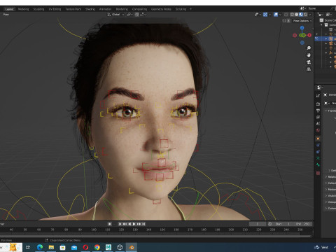Toggle the snapping magnet button
This screenshot has width=336, height=252.
[x=136, y=15]
